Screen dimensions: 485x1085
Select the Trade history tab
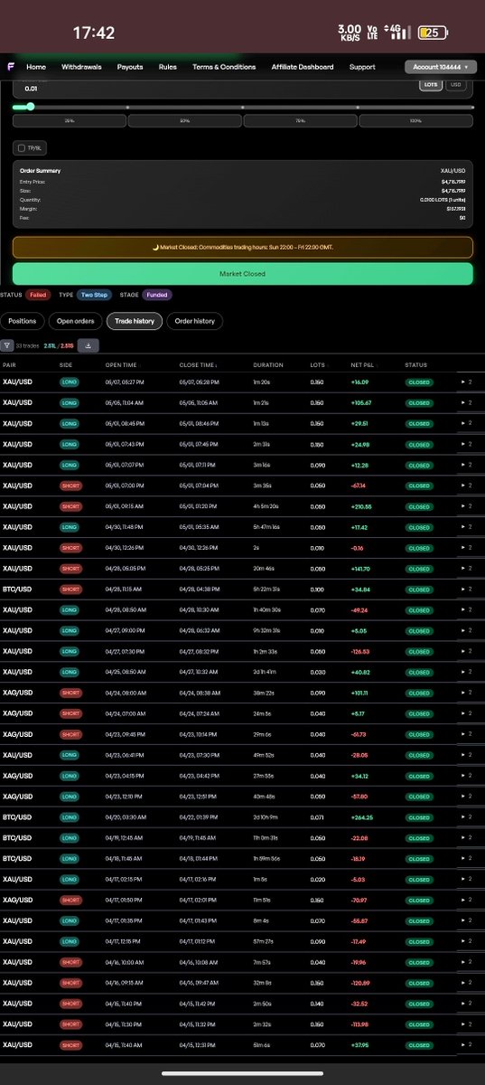pos(135,321)
